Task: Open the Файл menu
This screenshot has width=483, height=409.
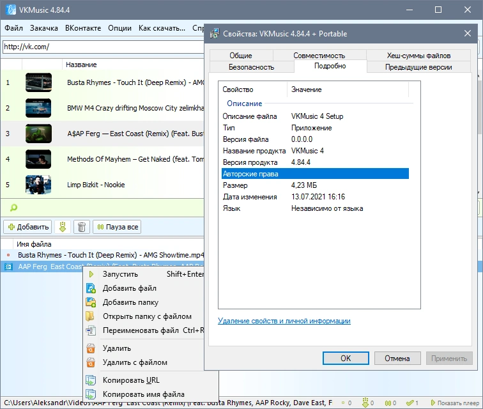Action: pyautogui.click(x=13, y=28)
